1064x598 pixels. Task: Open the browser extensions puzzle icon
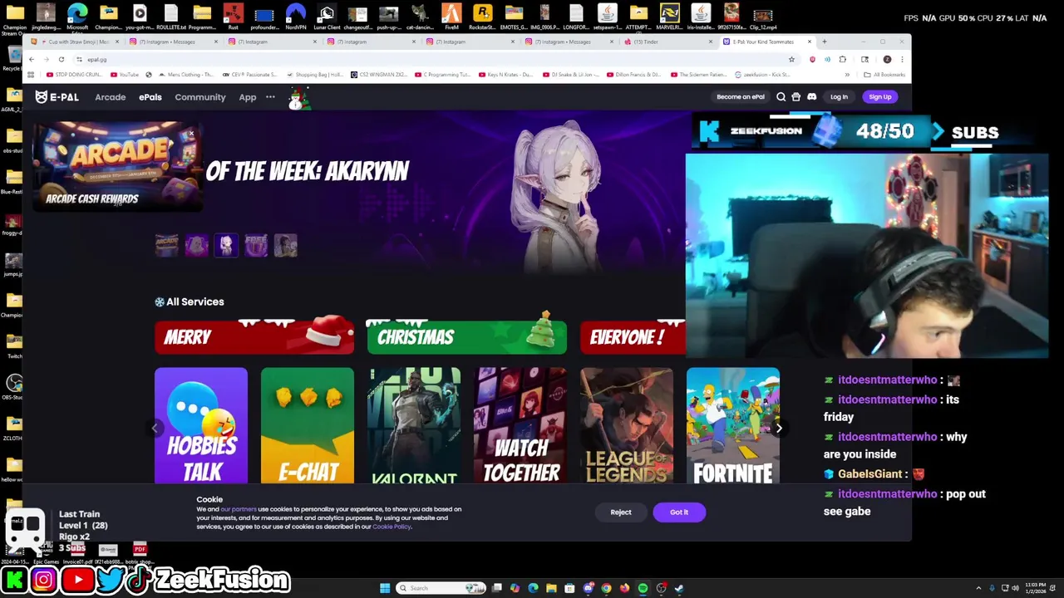(842, 60)
